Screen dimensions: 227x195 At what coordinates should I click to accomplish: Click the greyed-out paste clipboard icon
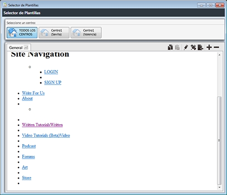(177, 47)
